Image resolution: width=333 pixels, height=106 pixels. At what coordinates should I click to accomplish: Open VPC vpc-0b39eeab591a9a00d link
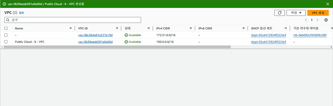[95, 42]
